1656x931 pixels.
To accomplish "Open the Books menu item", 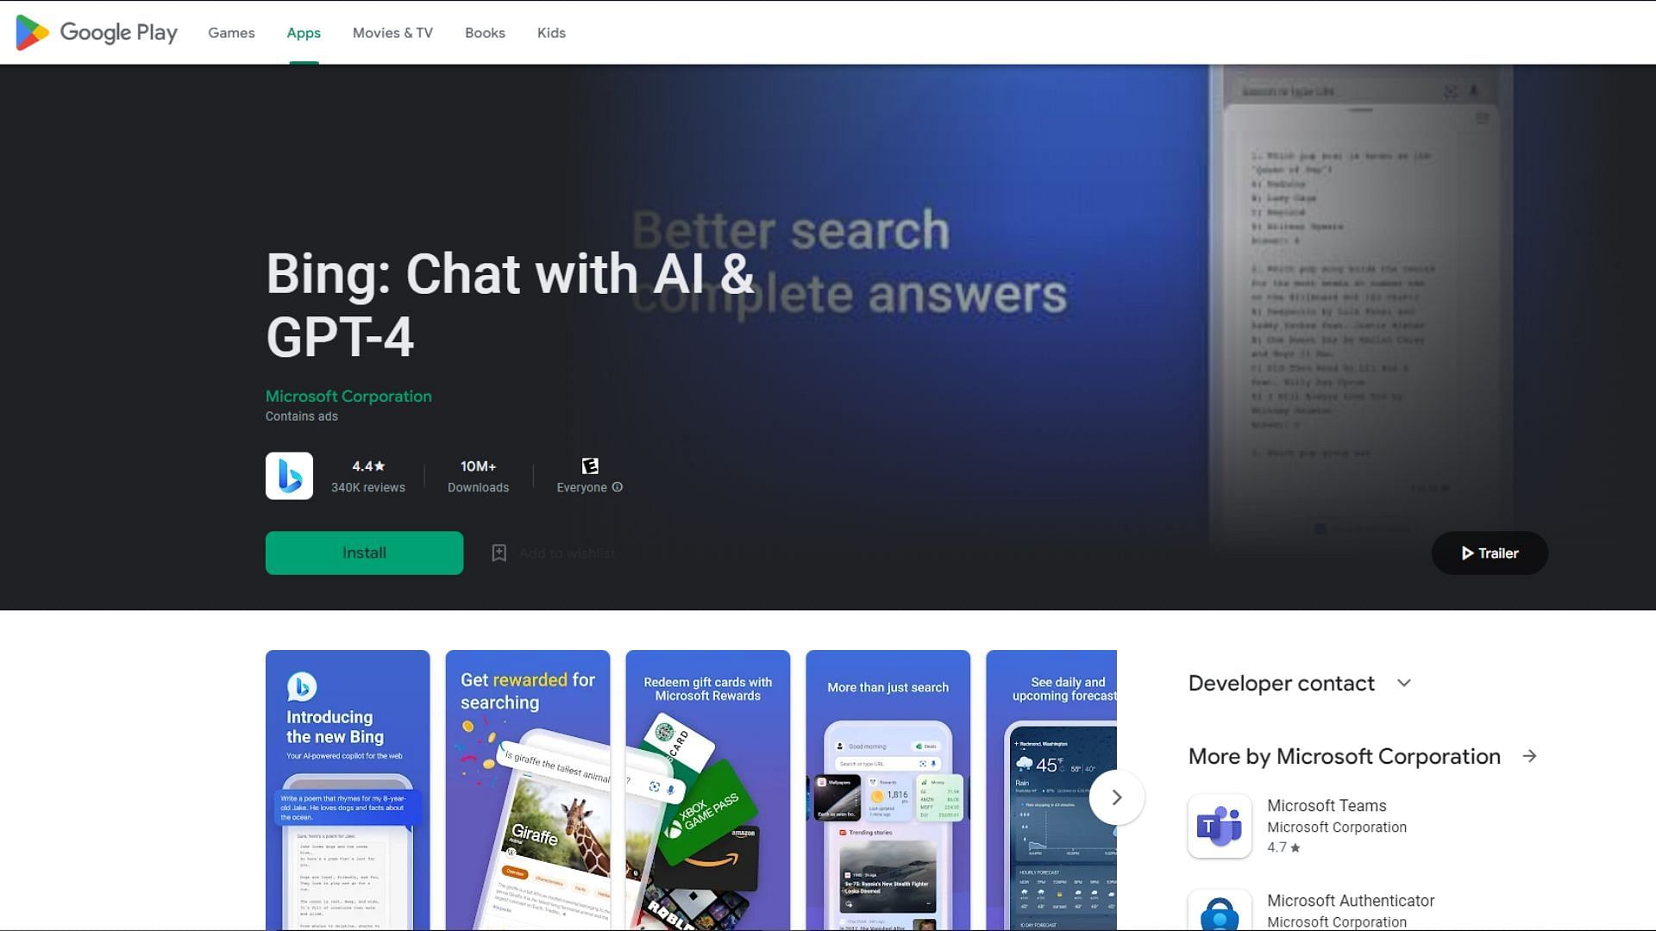I will point(485,32).
